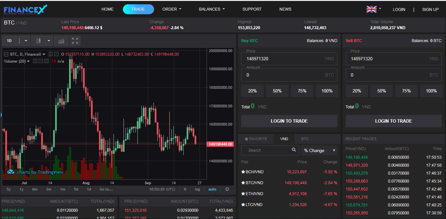Click the Buy BTC Amount input field
Screen dimensions: 446x219
tap(289, 75)
